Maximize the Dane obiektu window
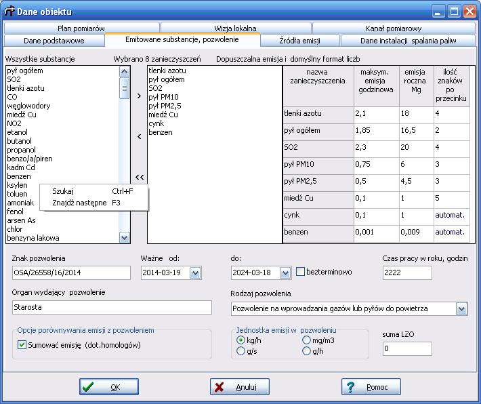 tap(454, 12)
